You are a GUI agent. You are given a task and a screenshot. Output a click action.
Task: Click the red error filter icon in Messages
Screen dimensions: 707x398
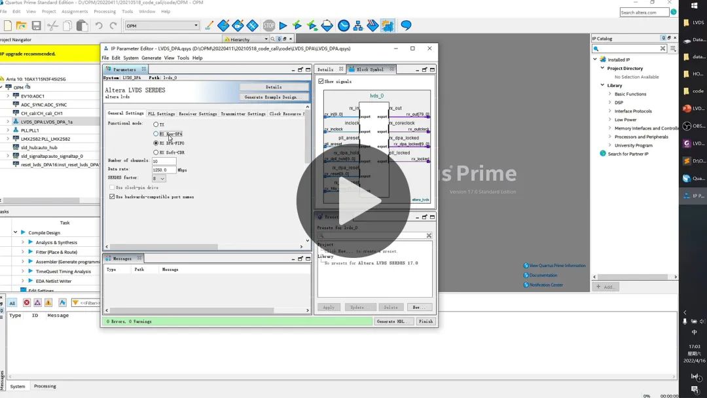click(27, 302)
